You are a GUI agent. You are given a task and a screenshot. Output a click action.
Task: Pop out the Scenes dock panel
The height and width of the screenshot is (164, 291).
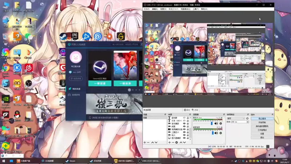[x=165, y=114]
